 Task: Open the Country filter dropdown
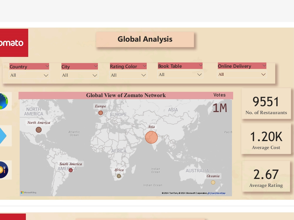click(46, 75)
